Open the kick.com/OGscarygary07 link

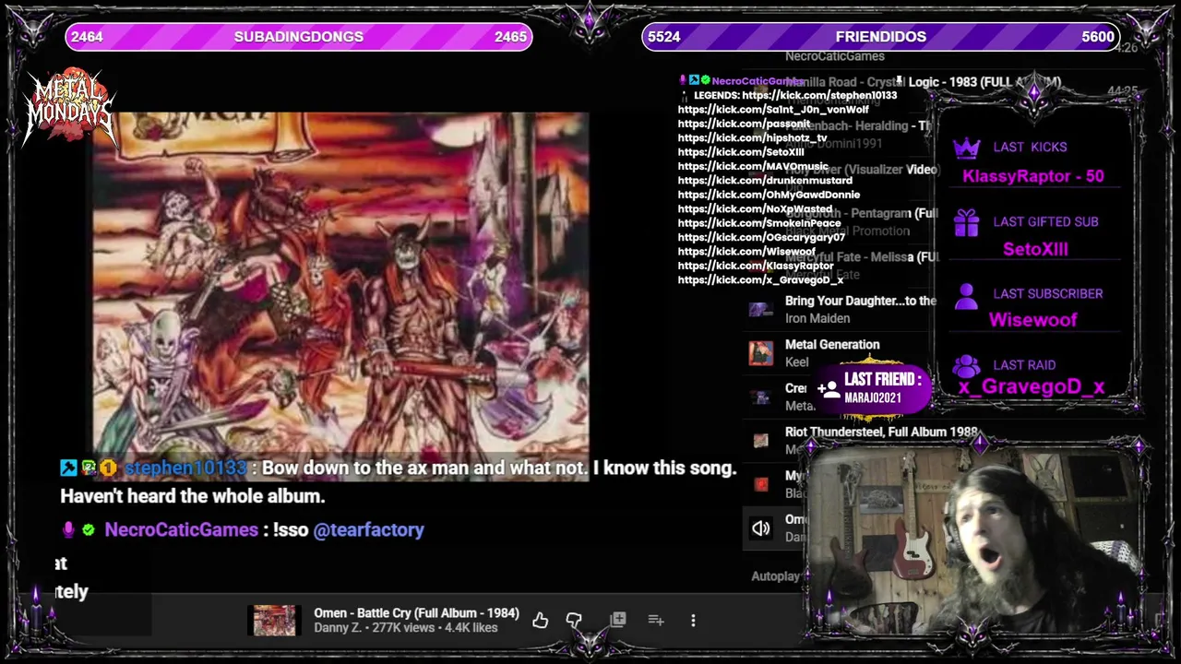pos(761,237)
